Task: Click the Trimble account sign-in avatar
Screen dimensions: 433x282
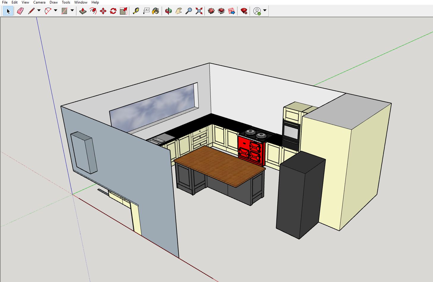Action: point(257,11)
